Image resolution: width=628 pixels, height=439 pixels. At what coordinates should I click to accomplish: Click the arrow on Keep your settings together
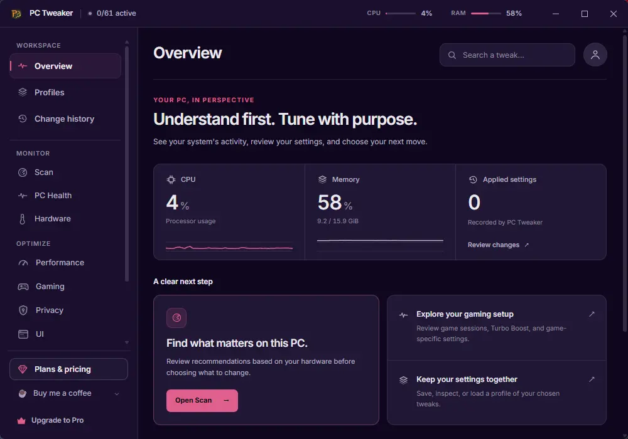(592, 379)
